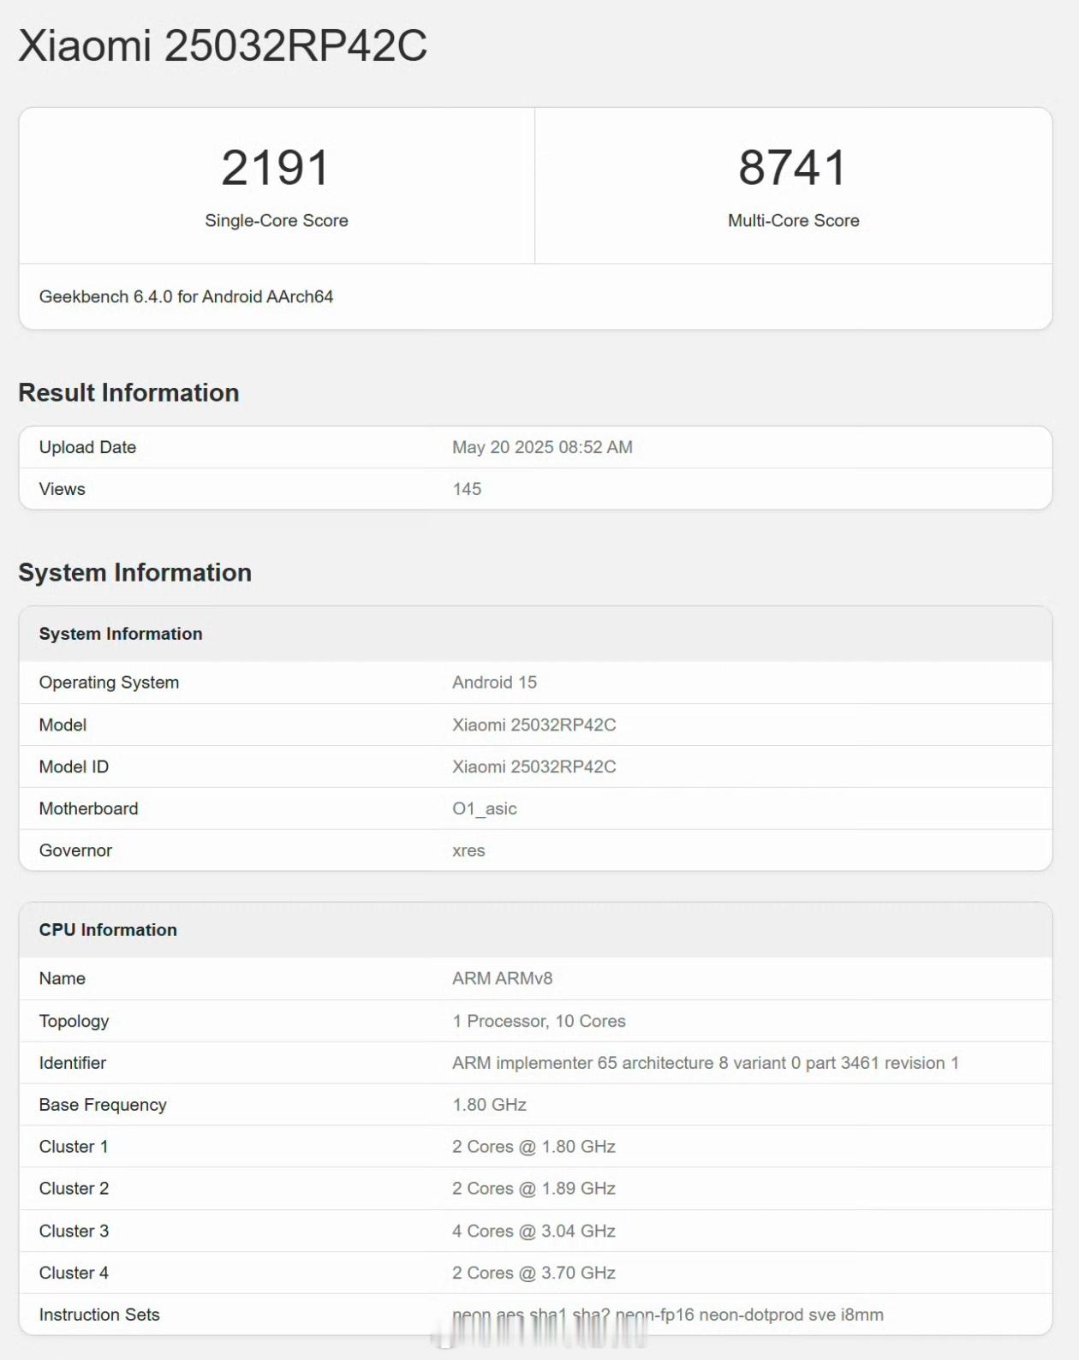This screenshot has width=1079, height=1360.
Task: Click the Views label
Action: tap(62, 489)
